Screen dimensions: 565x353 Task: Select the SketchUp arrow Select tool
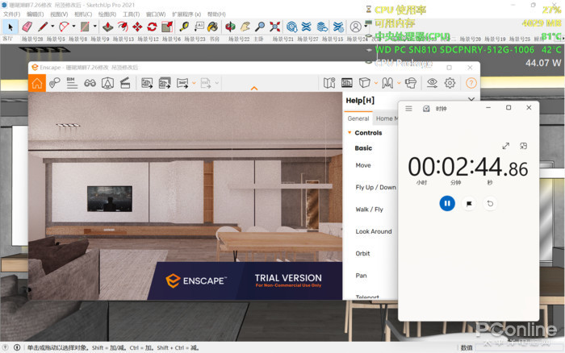pyautogui.click(x=10, y=27)
